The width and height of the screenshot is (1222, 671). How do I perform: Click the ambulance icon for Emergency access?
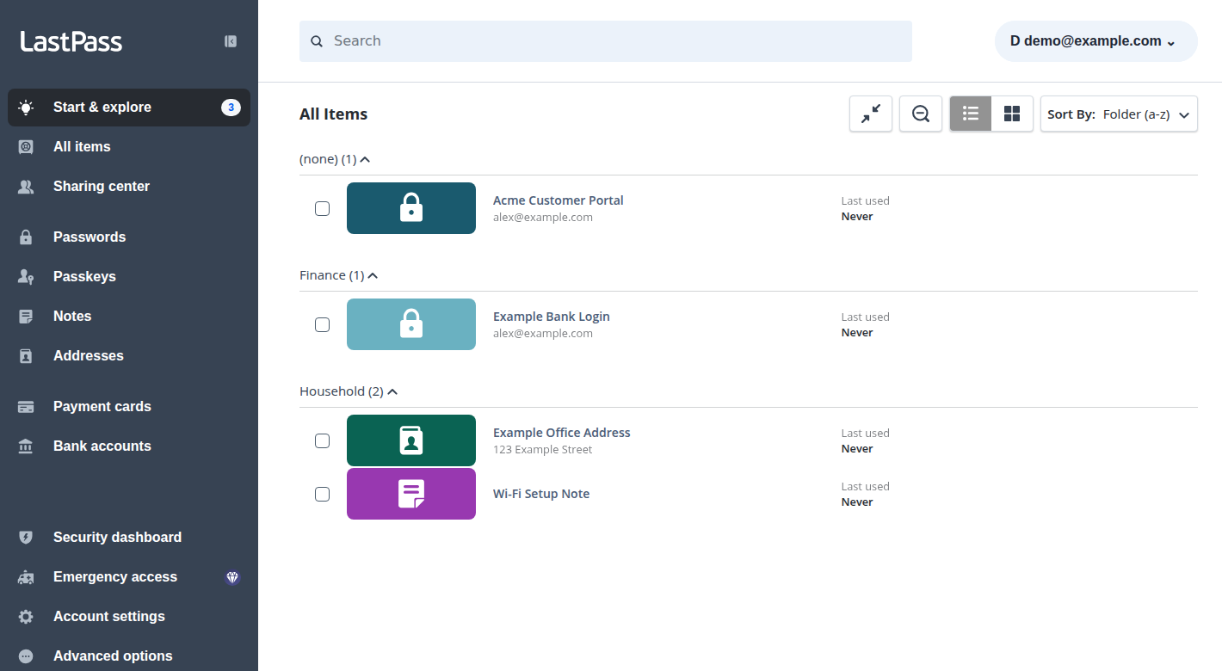[x=26, y=577]
